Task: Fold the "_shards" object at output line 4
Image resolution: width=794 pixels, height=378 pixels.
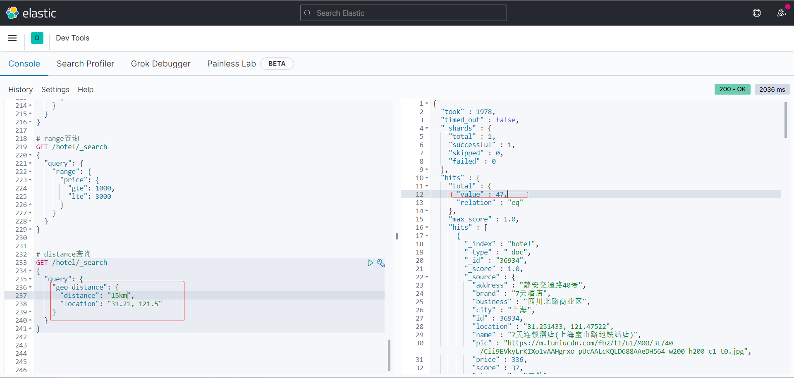Action: (427, 128)
